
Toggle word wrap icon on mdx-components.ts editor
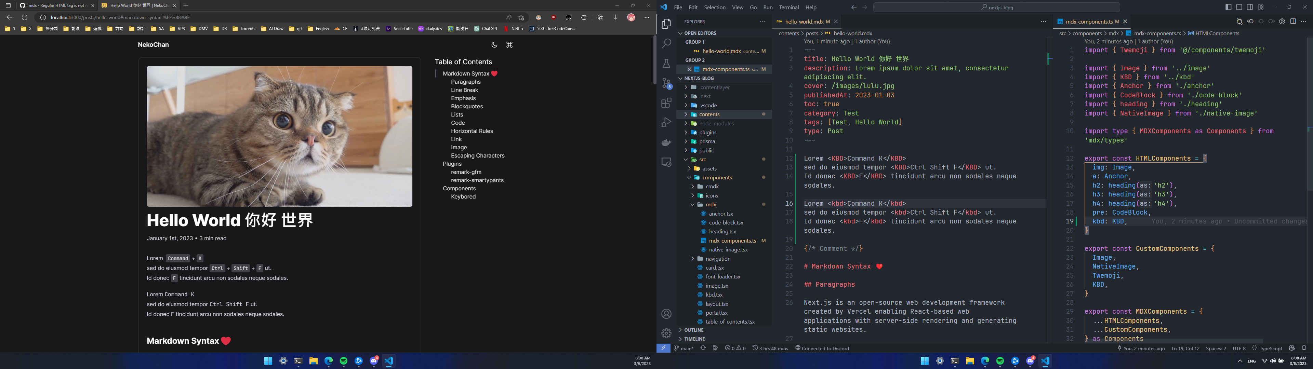1239,22
